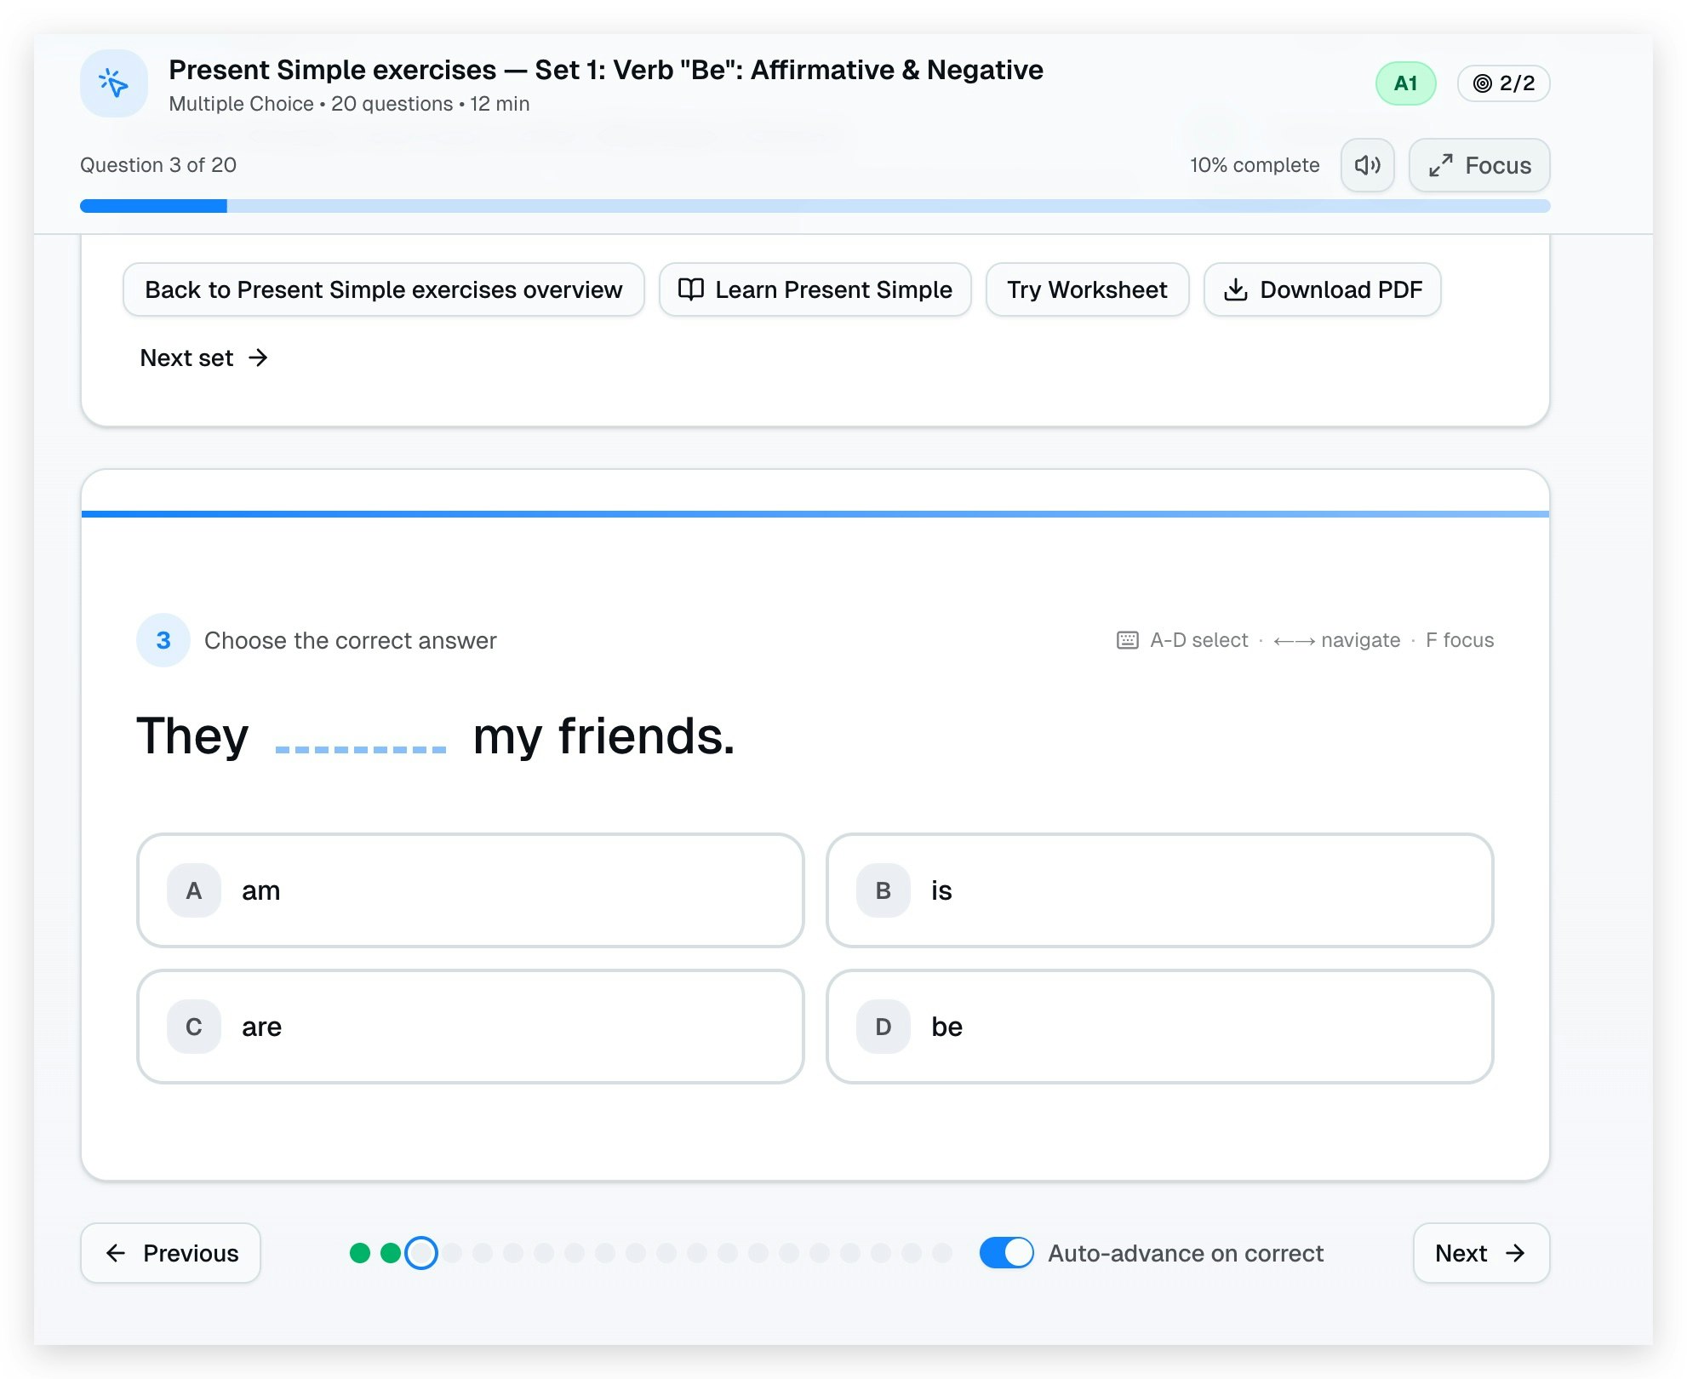
Task: Go to the Previous question
Action: coord(170,1253)
